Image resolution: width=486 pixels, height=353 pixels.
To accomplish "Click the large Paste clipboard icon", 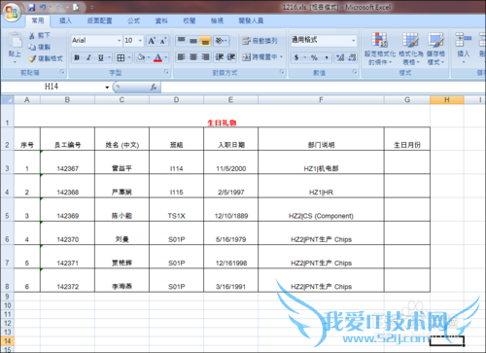I will tap(15, 41).
